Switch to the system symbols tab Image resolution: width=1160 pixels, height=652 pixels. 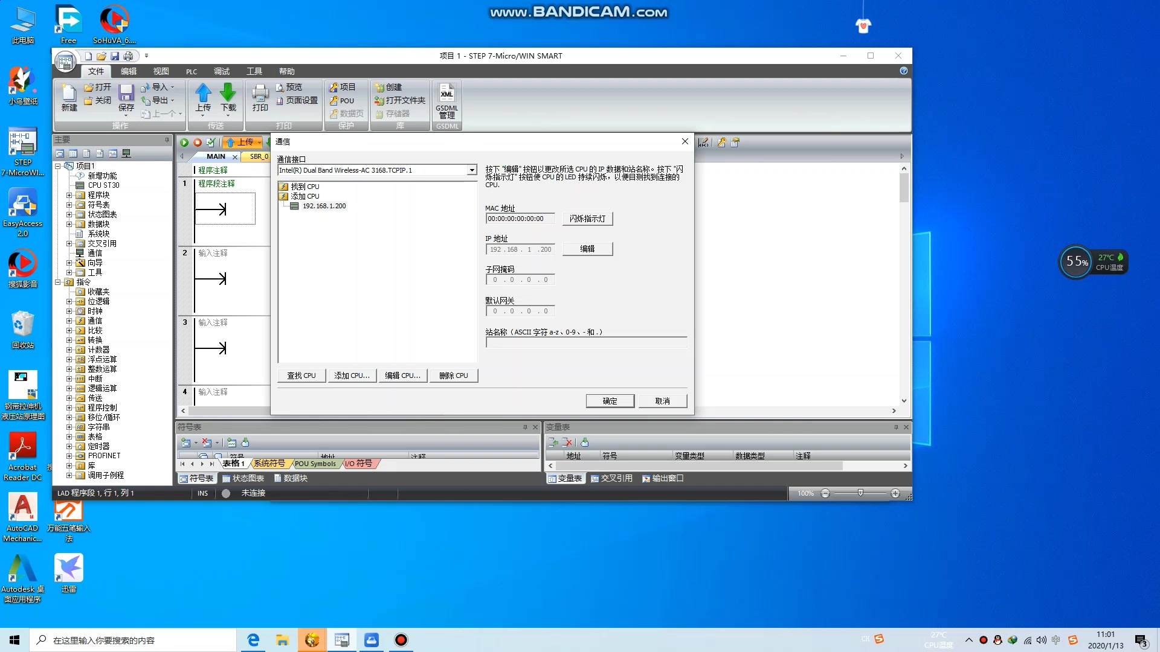point(269,464)
